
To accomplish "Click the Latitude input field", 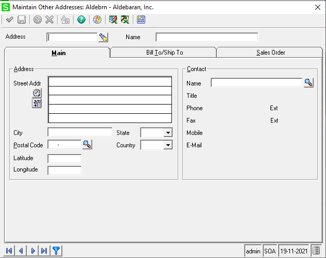I will coord(65,159).
